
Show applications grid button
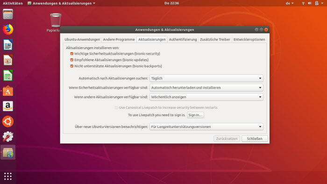[x=8, y=176]
